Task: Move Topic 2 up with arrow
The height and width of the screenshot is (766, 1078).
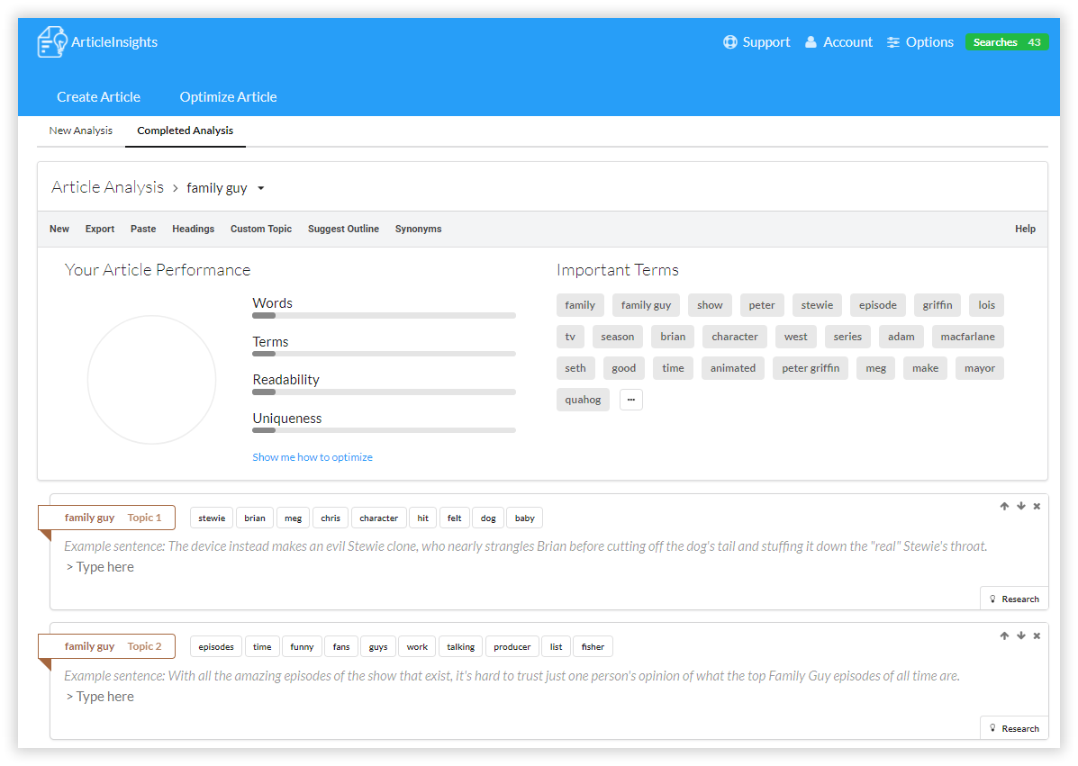Action: click(x=1004, y=636)
